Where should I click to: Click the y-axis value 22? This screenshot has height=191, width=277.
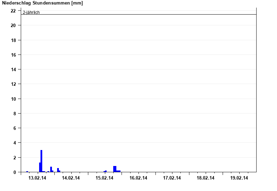point(13,11)
